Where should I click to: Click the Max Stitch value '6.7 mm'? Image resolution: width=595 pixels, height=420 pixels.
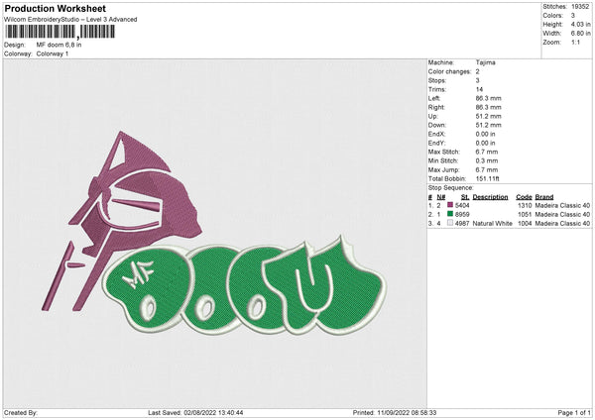(487, 152)
